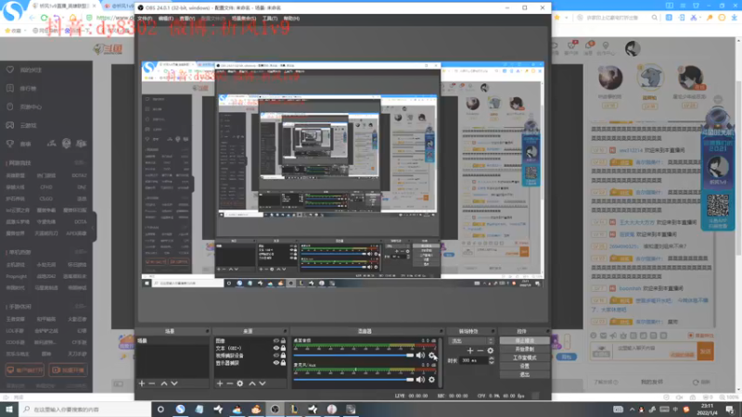Open desktop audio settings gear in mixer

pyautogui.click(x=431, y=355)
